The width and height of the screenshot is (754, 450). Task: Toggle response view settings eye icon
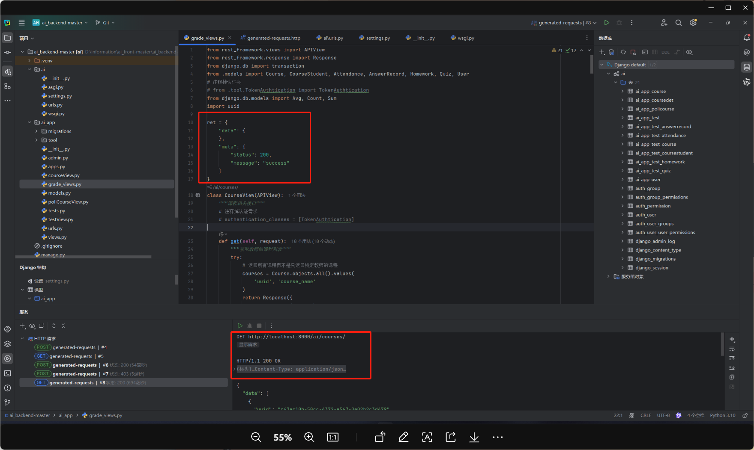coord(732,339)
